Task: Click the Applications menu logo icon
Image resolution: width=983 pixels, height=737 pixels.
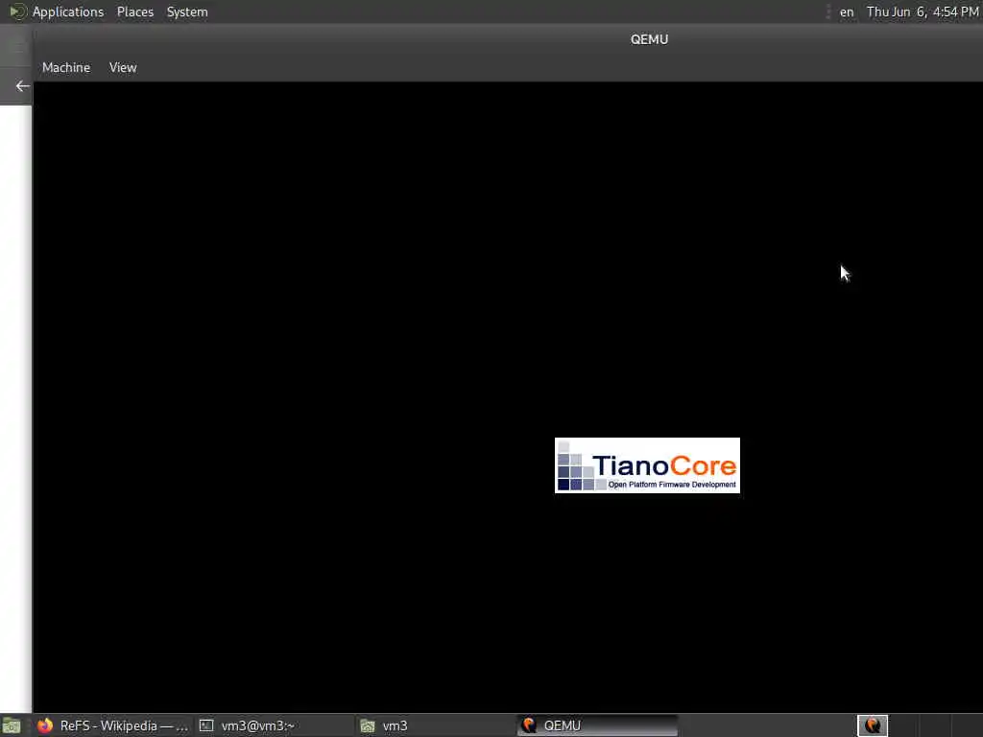Action: click(x=17, y=12)
